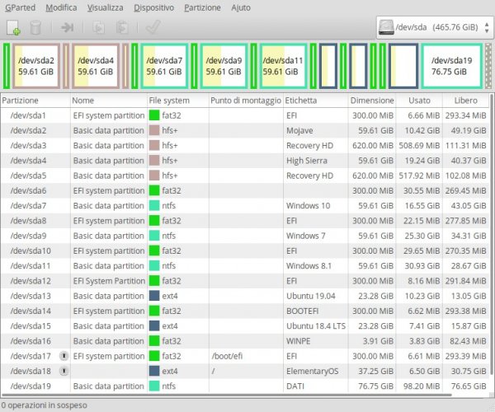This screenshot has height=412, width=495.
Task: Click the Delete partition trash icon
Action: click(x=35, y=27)
